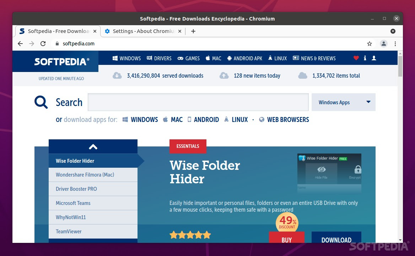Select the Softpedia - Free Downloads tab

[x=58, y=31]
